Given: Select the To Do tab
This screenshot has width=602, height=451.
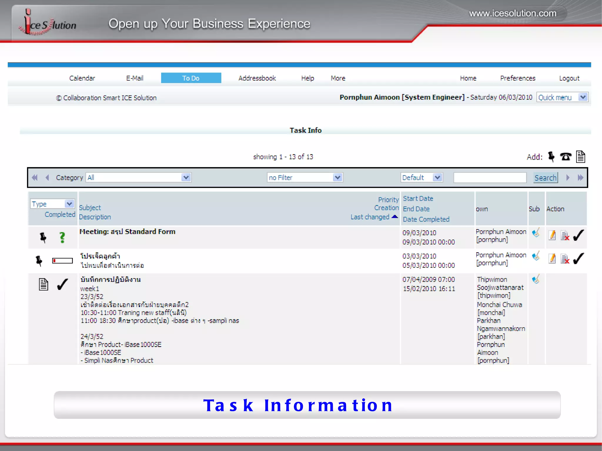Looking at the screenshot, I should pyautogui.click(x=191, y=78).
